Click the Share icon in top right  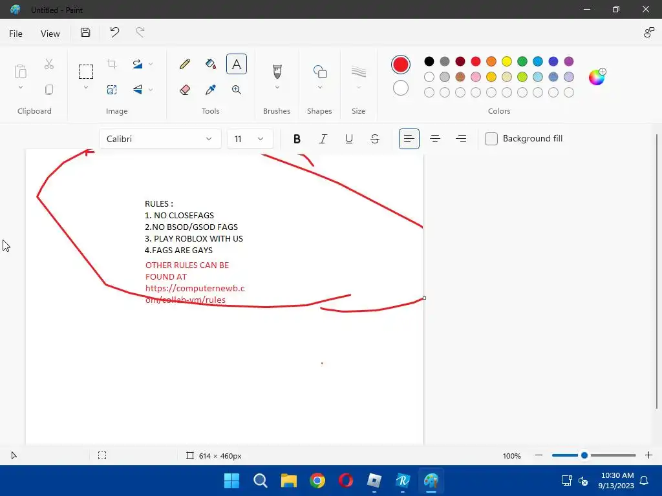click(649, 32)
